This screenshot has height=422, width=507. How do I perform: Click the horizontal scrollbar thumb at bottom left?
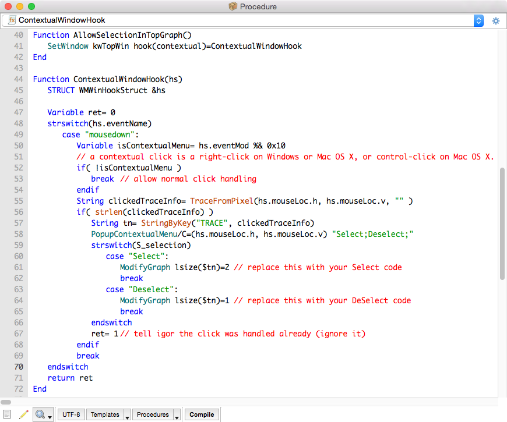7,402
